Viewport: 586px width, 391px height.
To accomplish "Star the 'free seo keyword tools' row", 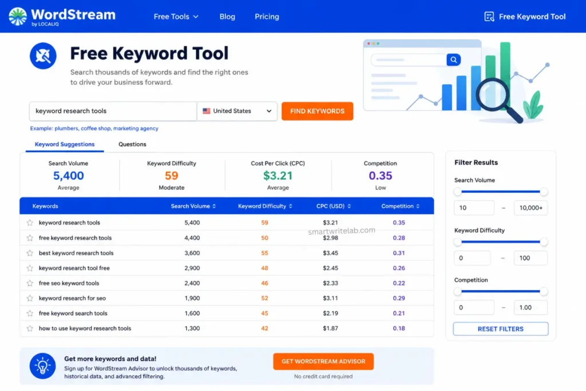I will tap(30, 283).
